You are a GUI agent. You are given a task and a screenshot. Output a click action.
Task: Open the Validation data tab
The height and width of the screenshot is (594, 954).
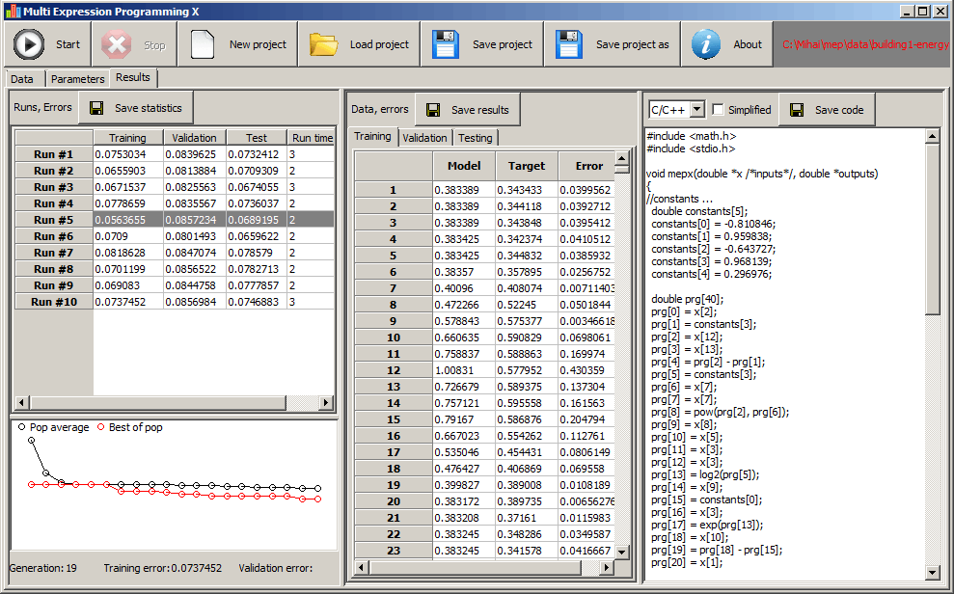tap(424, 138)
